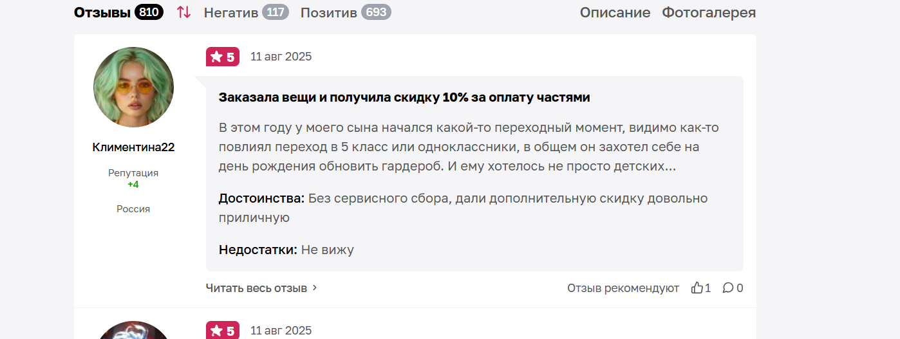The width and height of the screenshot is (900, 339).
Task: Filter reviews by Позитив tab
Action: (x=328, y=12)
